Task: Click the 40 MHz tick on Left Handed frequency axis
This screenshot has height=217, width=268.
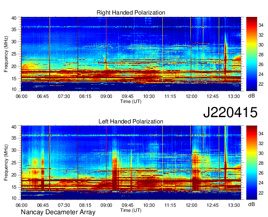Action: pyautogui.click(x=14, y=127)
